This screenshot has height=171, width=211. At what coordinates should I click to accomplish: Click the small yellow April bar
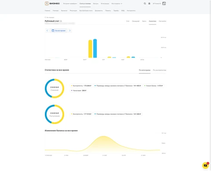(109, 57)
